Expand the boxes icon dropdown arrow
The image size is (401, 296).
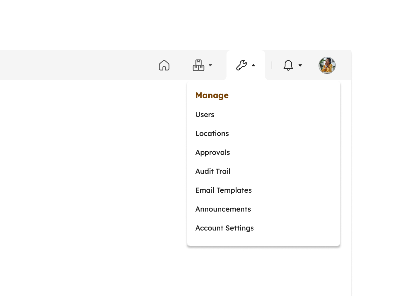click(x=211, y=65)
